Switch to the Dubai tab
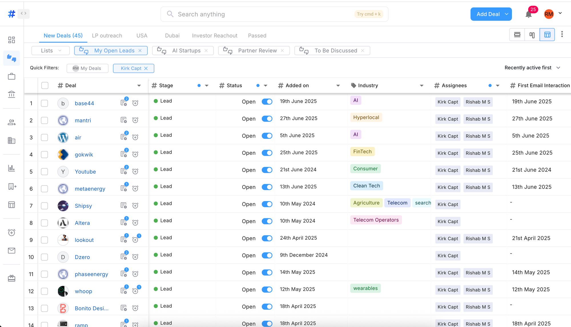 (172, 36)
